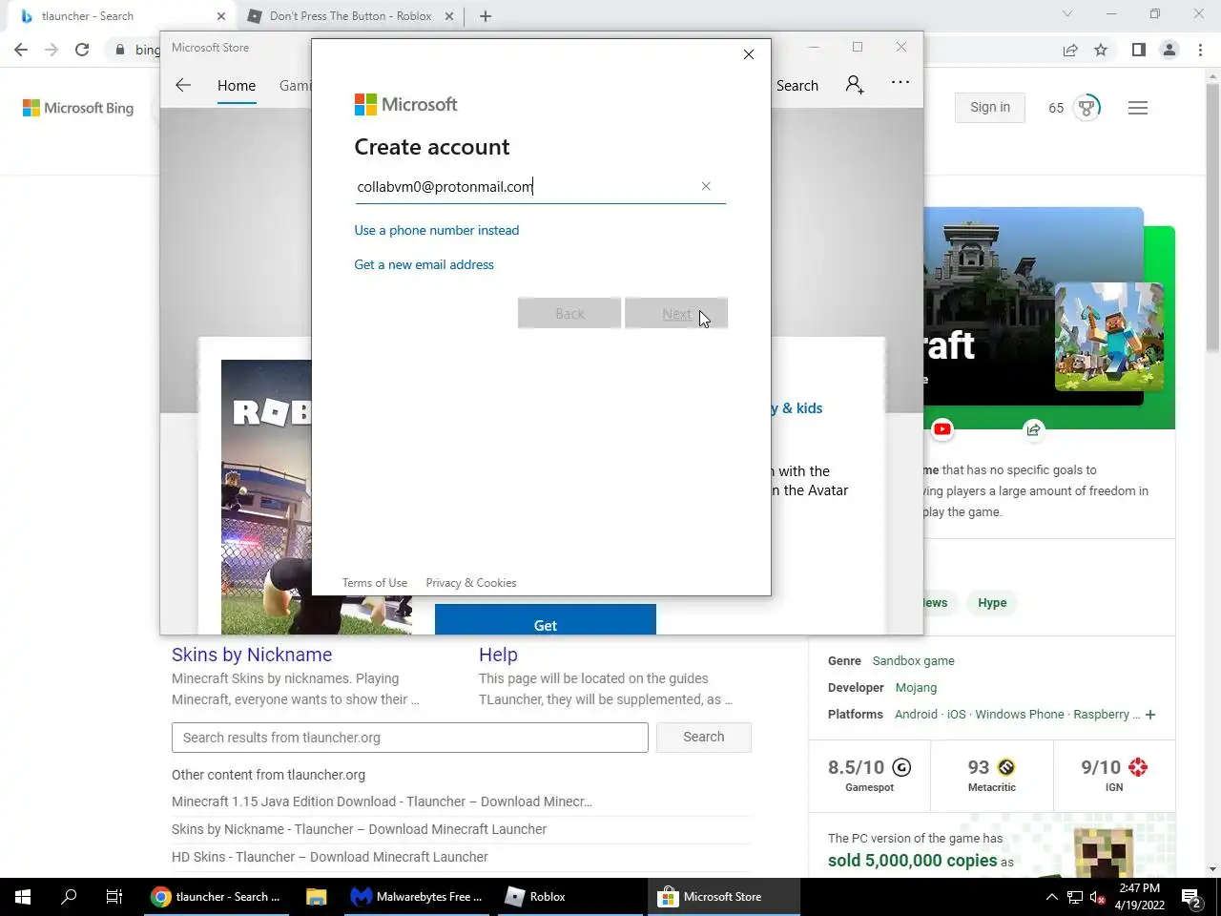
Task: Open the Windows Start menu
Action: (x=23, y=897)
